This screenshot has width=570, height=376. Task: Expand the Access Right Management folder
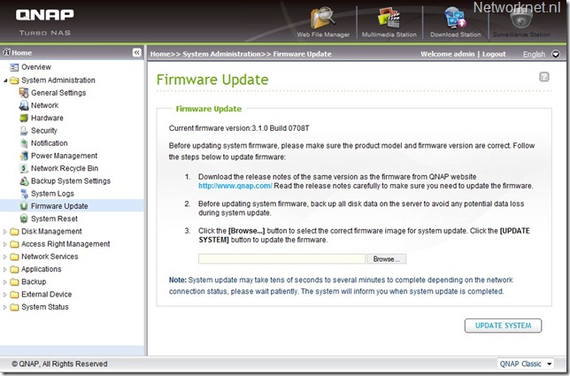click(x=5, y=244)
